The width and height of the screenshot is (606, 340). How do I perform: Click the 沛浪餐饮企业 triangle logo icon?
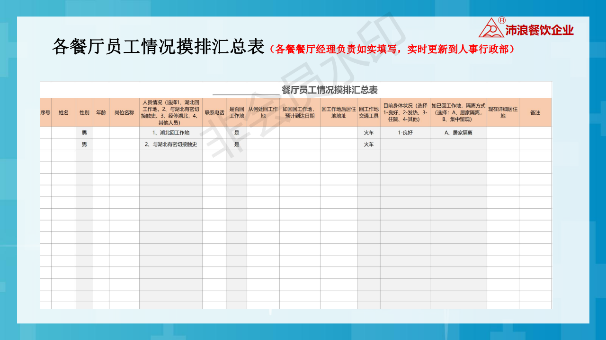coord(491,27)
